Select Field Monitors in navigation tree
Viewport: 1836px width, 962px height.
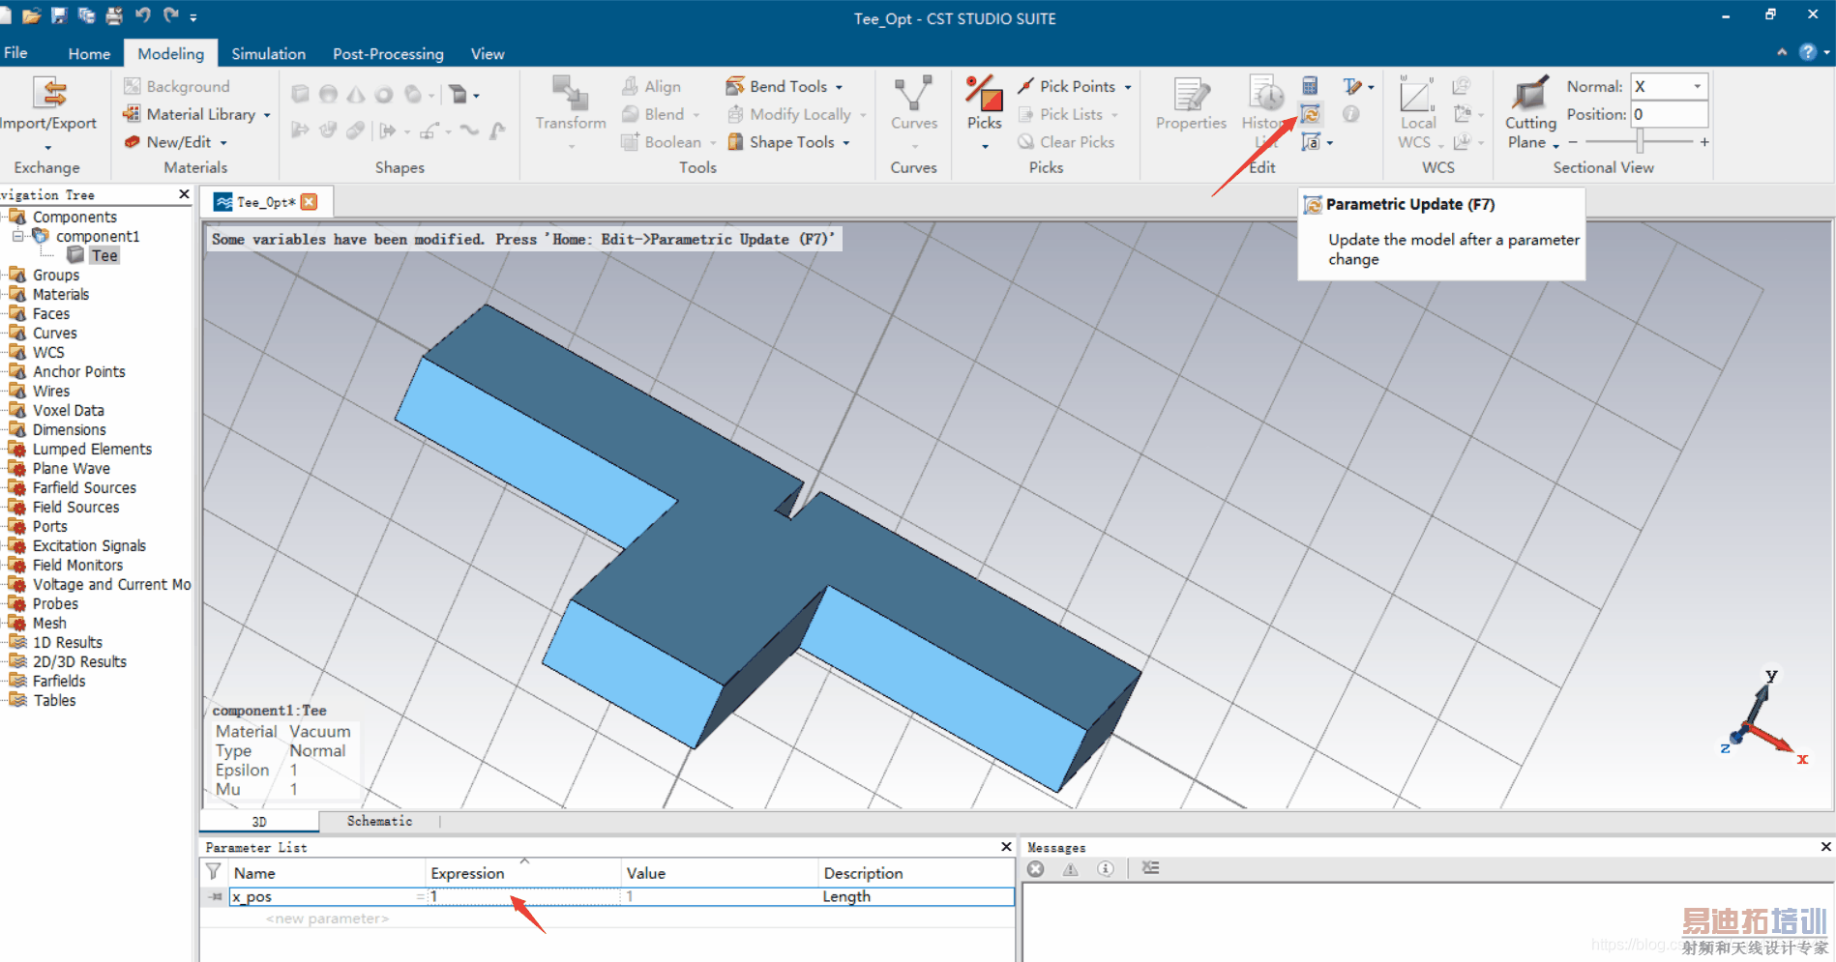pos(78,565)
